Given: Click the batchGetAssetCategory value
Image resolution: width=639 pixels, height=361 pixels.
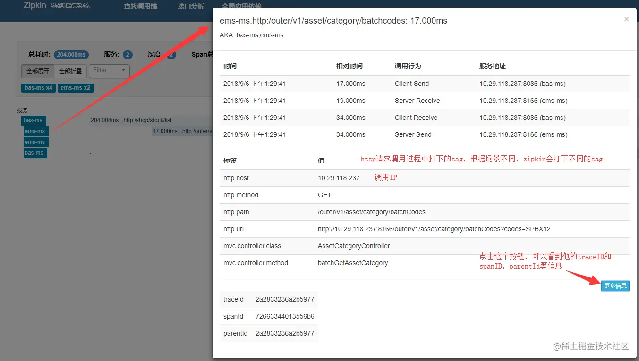Looking at the screenshot, I should pyautogui.click(x=353, y=263).
